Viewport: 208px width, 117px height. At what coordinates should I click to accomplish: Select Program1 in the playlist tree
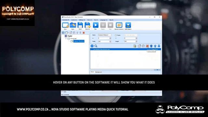[x=73, y=38]
